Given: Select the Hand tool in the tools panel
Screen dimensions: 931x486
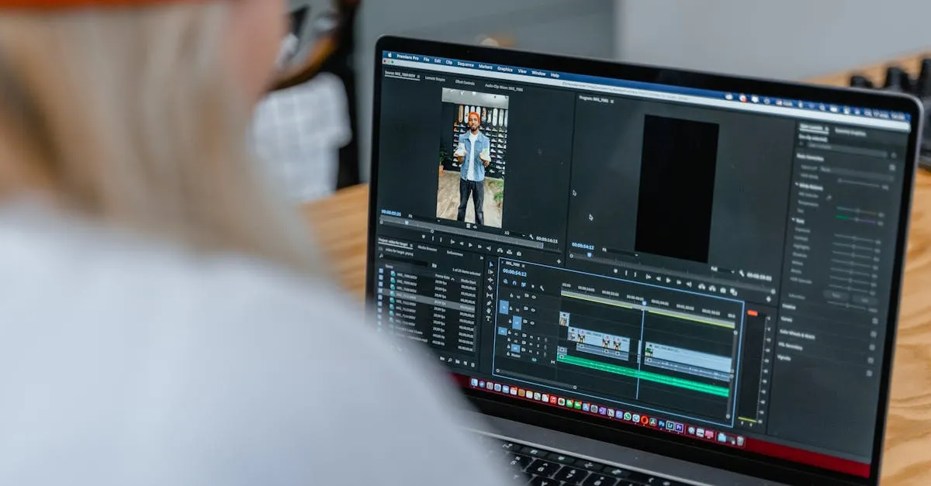Looking at the screenshot, I should pyautogui.click(x=490, y=311).
